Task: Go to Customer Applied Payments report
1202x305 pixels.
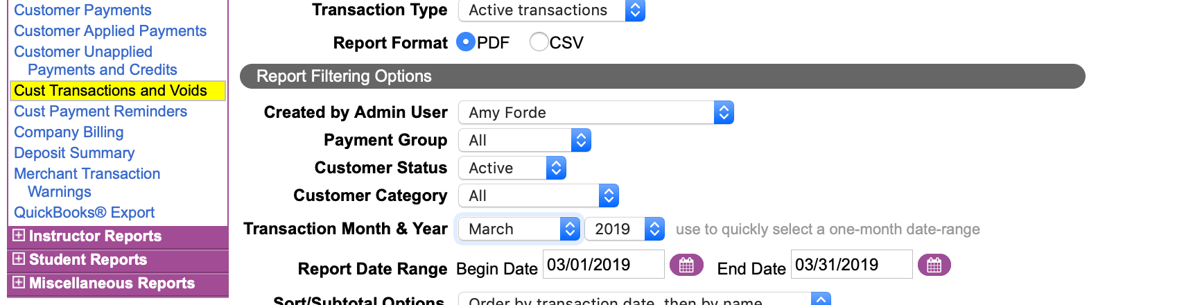Action: coord(110,31)
